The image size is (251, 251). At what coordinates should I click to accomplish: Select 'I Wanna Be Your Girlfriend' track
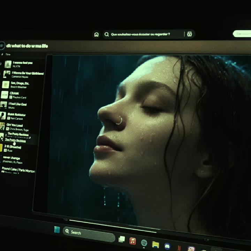point(28,73)
